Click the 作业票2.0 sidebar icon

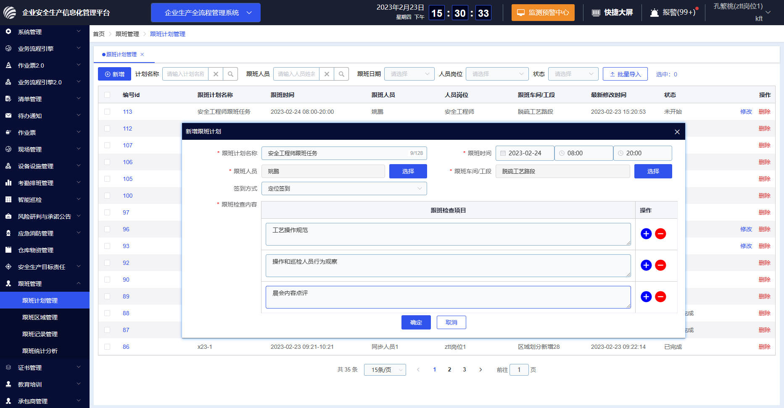pos(8,65)
